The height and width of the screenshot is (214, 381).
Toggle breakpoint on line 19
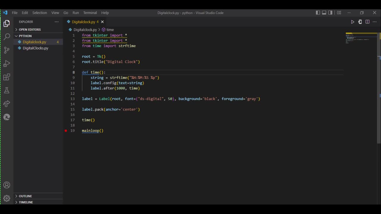tap(66, 130)
